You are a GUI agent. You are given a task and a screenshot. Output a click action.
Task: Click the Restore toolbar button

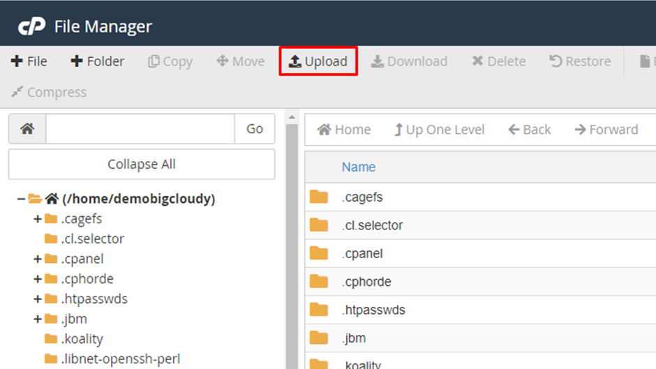(580, 61)
